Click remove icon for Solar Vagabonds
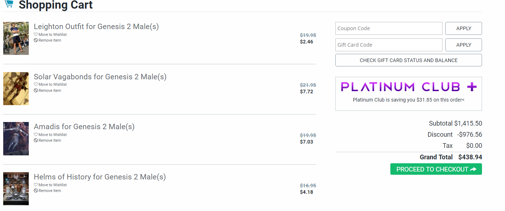This screenshot has height=211, width=505. tap(36, 91)
